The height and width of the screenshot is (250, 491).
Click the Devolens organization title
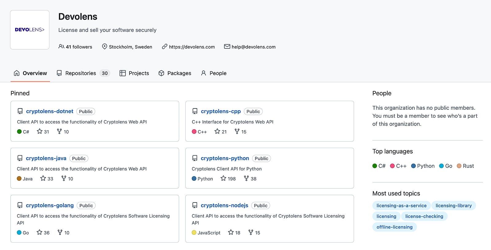pyautogui.click(x=78, y=17)
